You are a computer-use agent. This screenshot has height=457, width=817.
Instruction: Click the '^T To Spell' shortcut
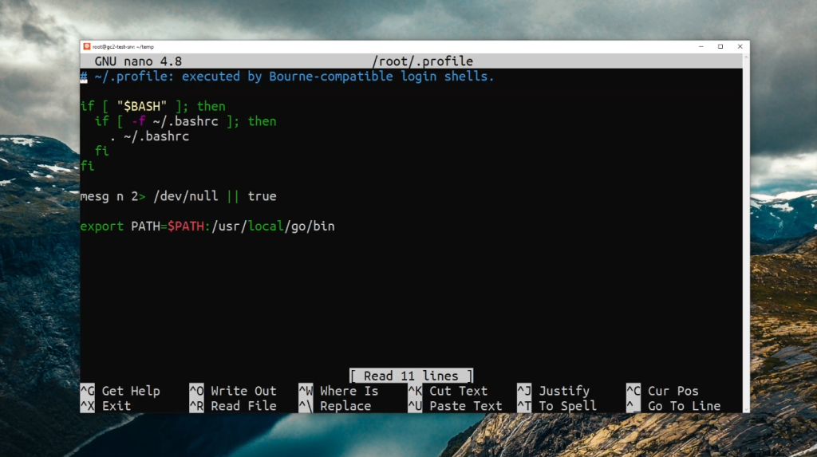[x=557, y=406]
